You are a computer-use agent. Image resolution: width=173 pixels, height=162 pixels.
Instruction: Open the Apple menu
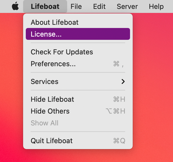(x=15, y=6)
